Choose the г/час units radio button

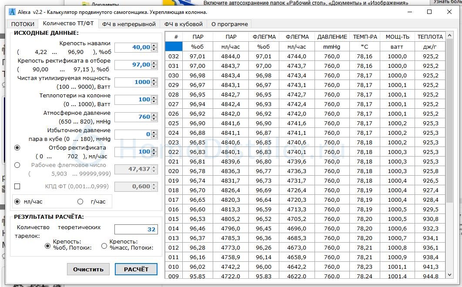(x=80, y=201)
